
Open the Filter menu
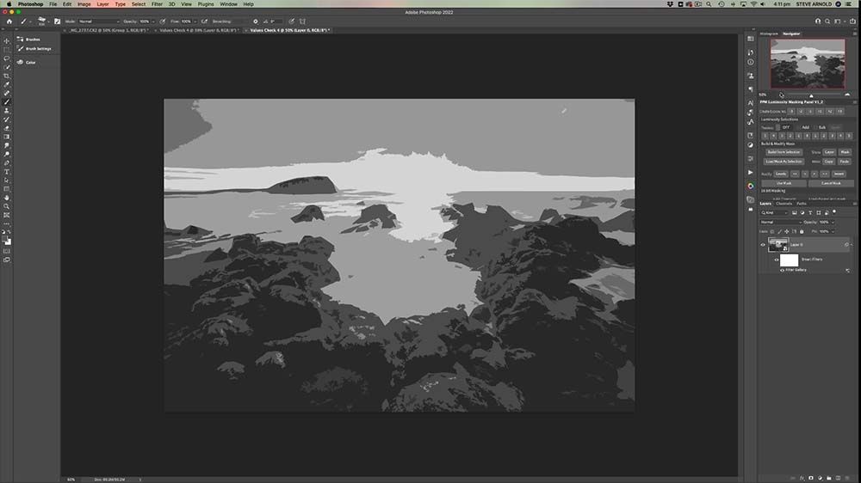157,4
